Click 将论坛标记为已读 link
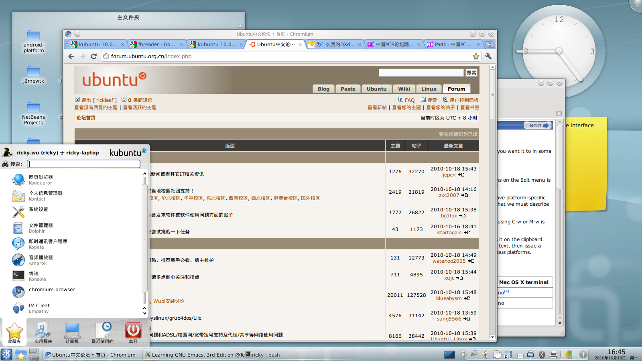The image size is (642, 361). [458, 134]
